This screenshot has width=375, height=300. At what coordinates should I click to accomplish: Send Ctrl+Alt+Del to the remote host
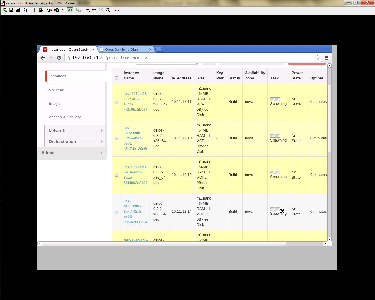click(50, 10)
